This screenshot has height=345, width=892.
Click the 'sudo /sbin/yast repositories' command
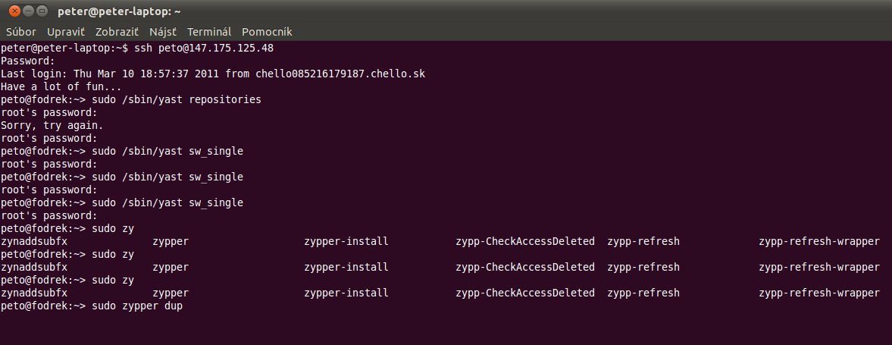tap(177, 99)
